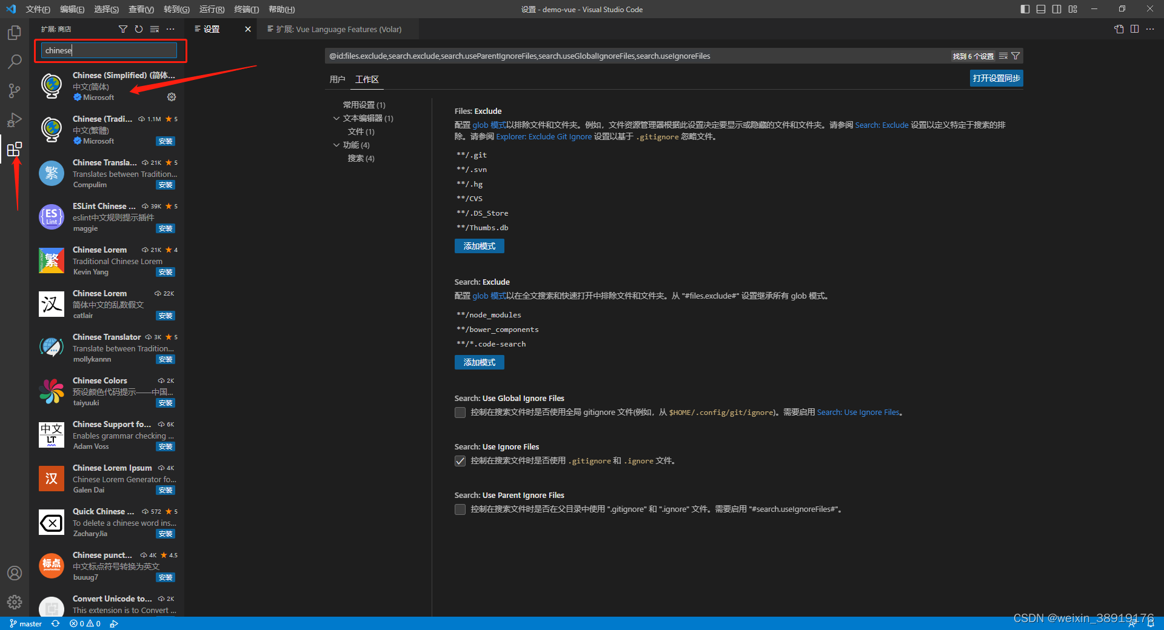Split the editor to the right

[1134, 29]
